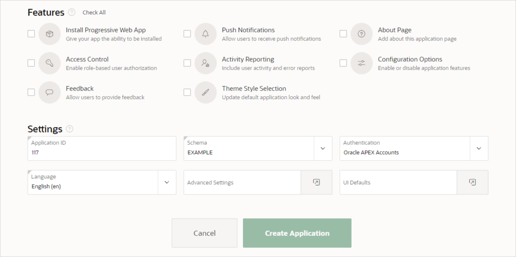Enable Push Notifications checkbox
Screen dimensions: 516x257
(x=187, y=34)
